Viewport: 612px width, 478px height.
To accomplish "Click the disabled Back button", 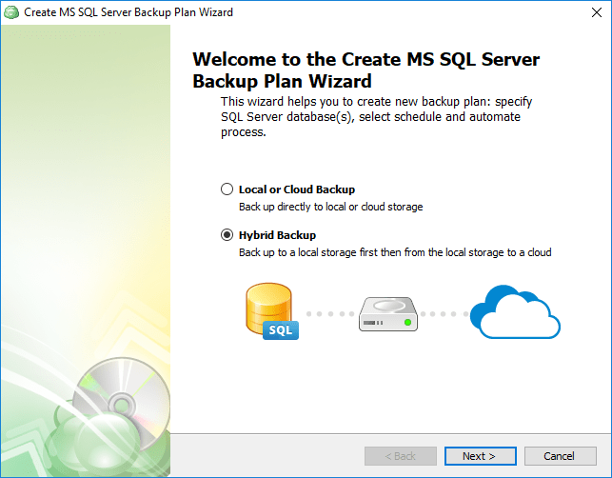I will [x=401, y=456].
